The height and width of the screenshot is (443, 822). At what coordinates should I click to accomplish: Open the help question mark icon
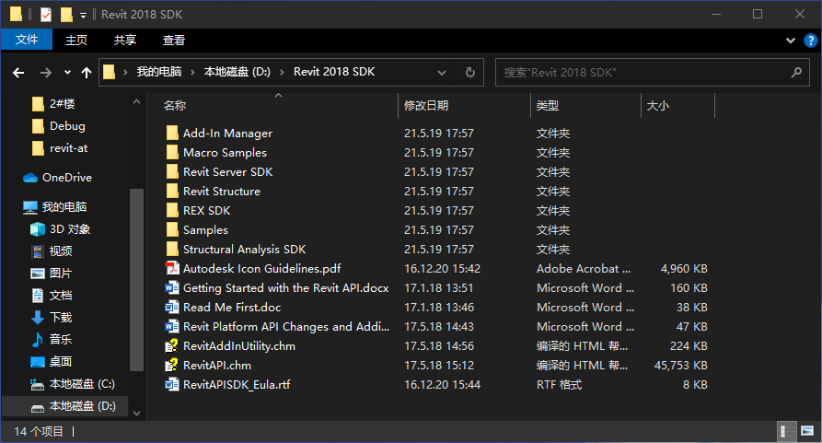pos(810,41)
